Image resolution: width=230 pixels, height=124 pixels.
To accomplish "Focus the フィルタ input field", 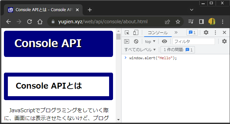I will [x=194, y=42].
